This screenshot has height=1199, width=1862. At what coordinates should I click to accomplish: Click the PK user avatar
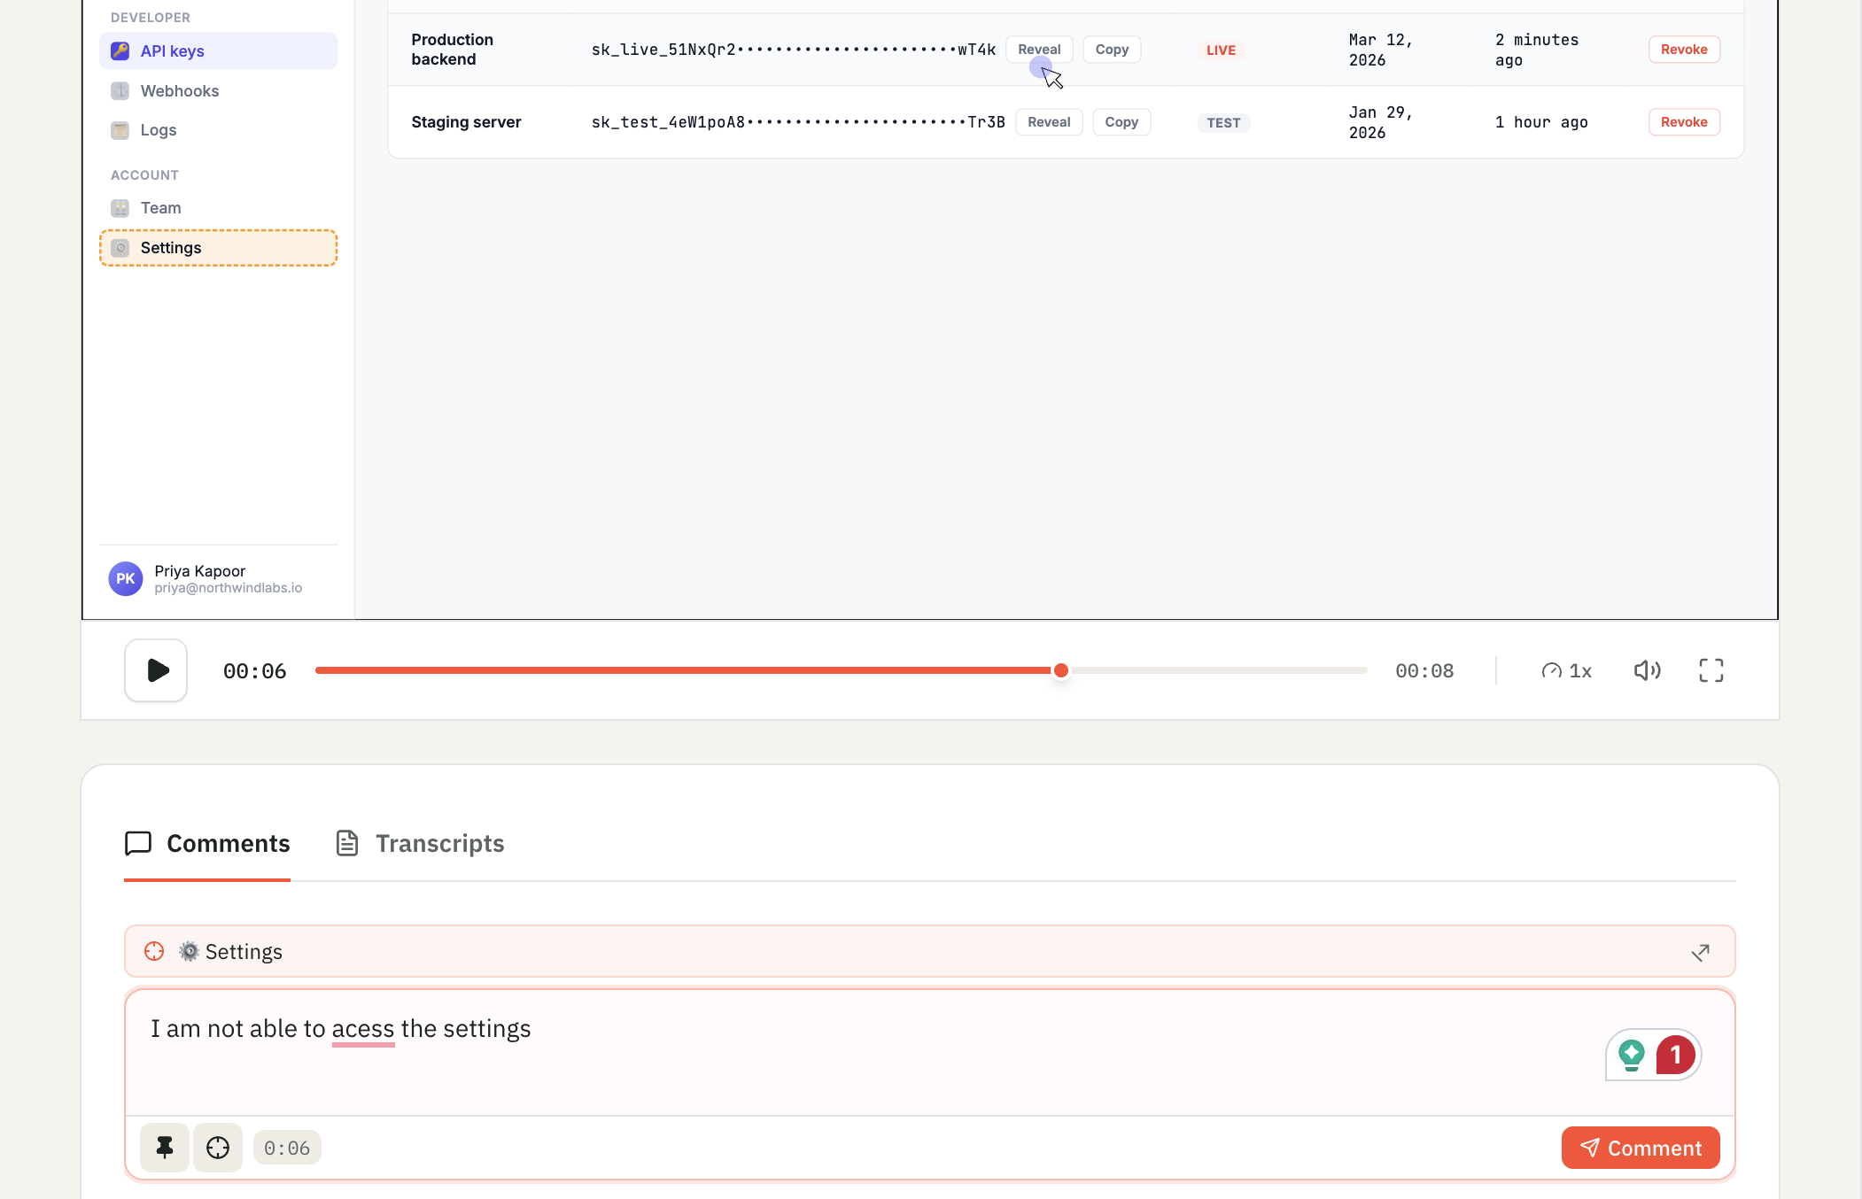126,579
